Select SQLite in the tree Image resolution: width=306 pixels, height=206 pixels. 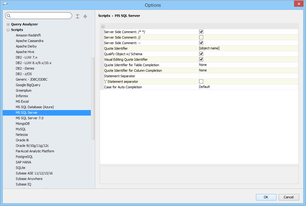tap(21, 168)
